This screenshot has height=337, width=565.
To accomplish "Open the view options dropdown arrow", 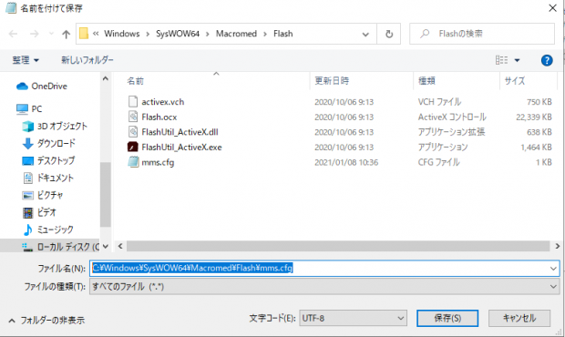I will click(x=517, y=60).
